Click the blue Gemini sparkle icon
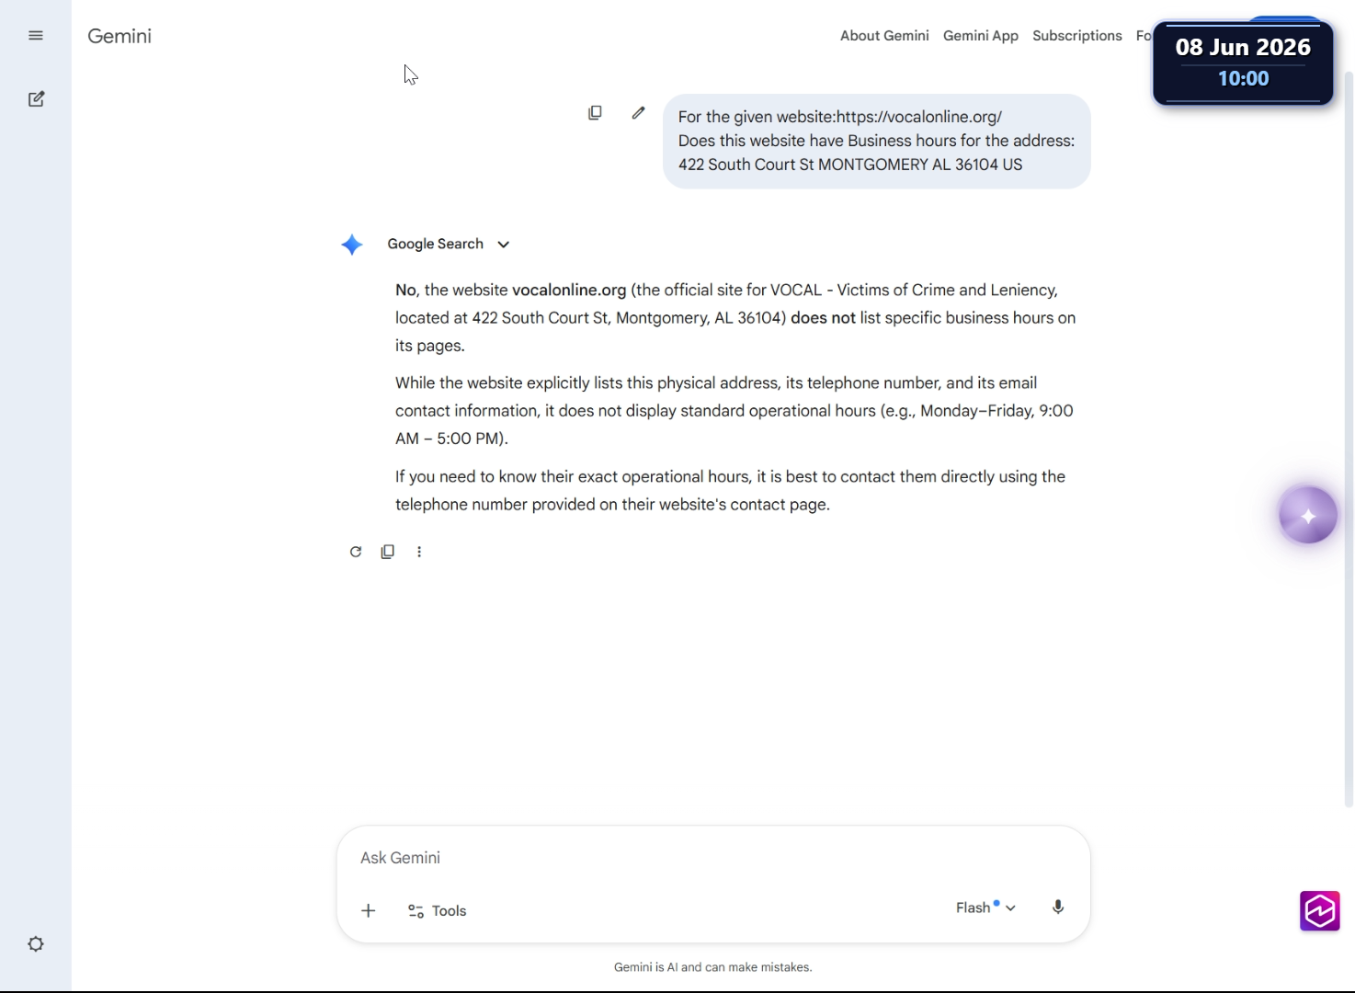This screenshot has width=1355, height=993. tap(352, 245)
